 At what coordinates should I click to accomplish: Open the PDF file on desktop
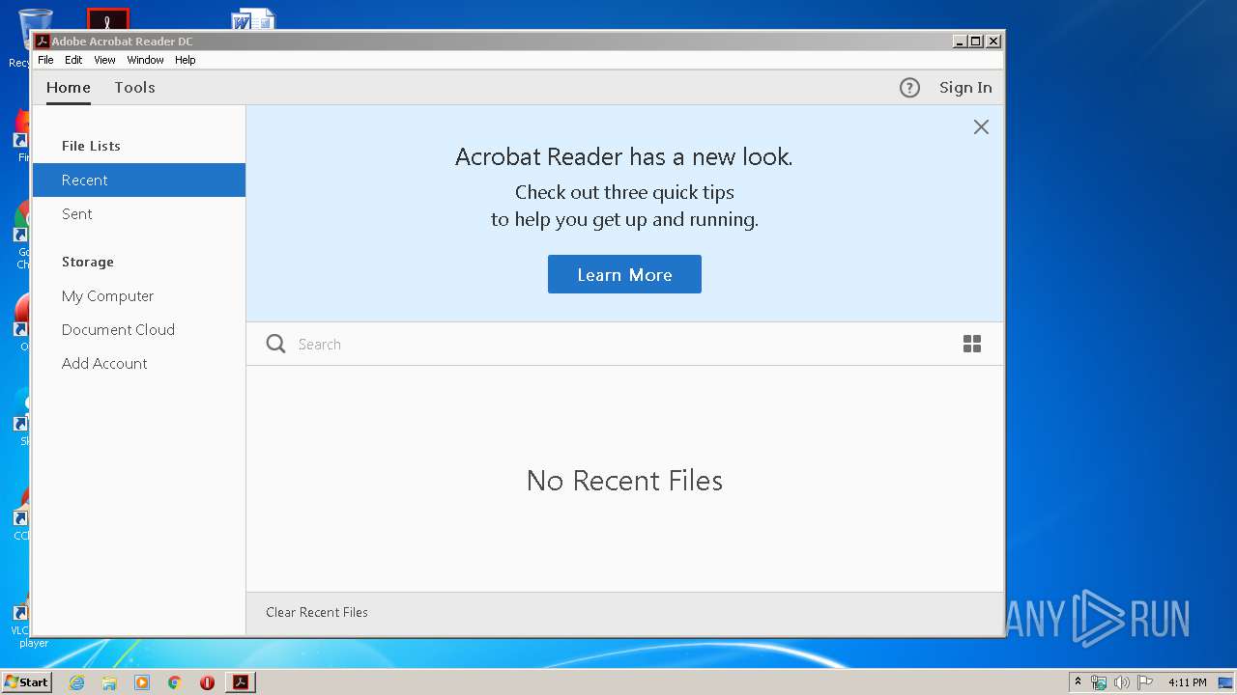(x=108, y=19)
